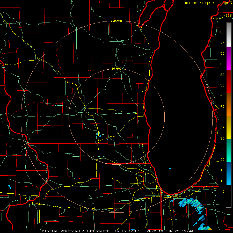Screen dimensions: 233x233
Task: Click the legend value 75
Action: tap(222, 43)
